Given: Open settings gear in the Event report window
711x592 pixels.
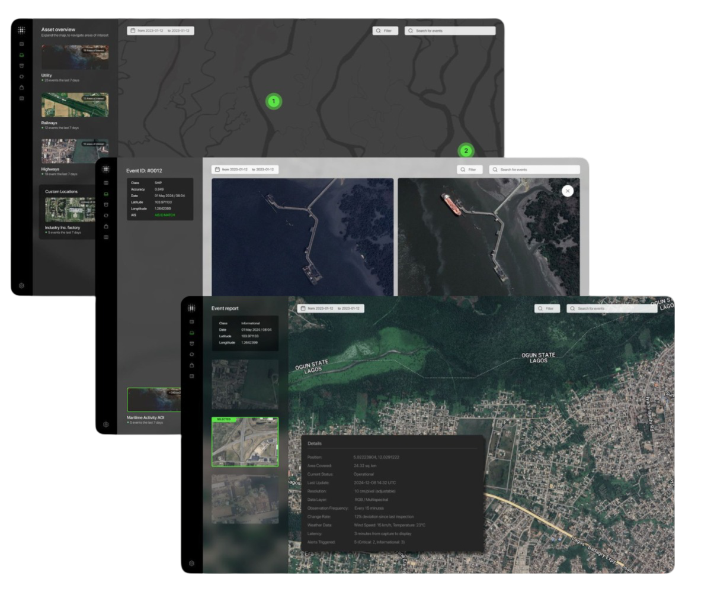Looking at the screenshot, I should pyautogui.click(x=191, y=563).
